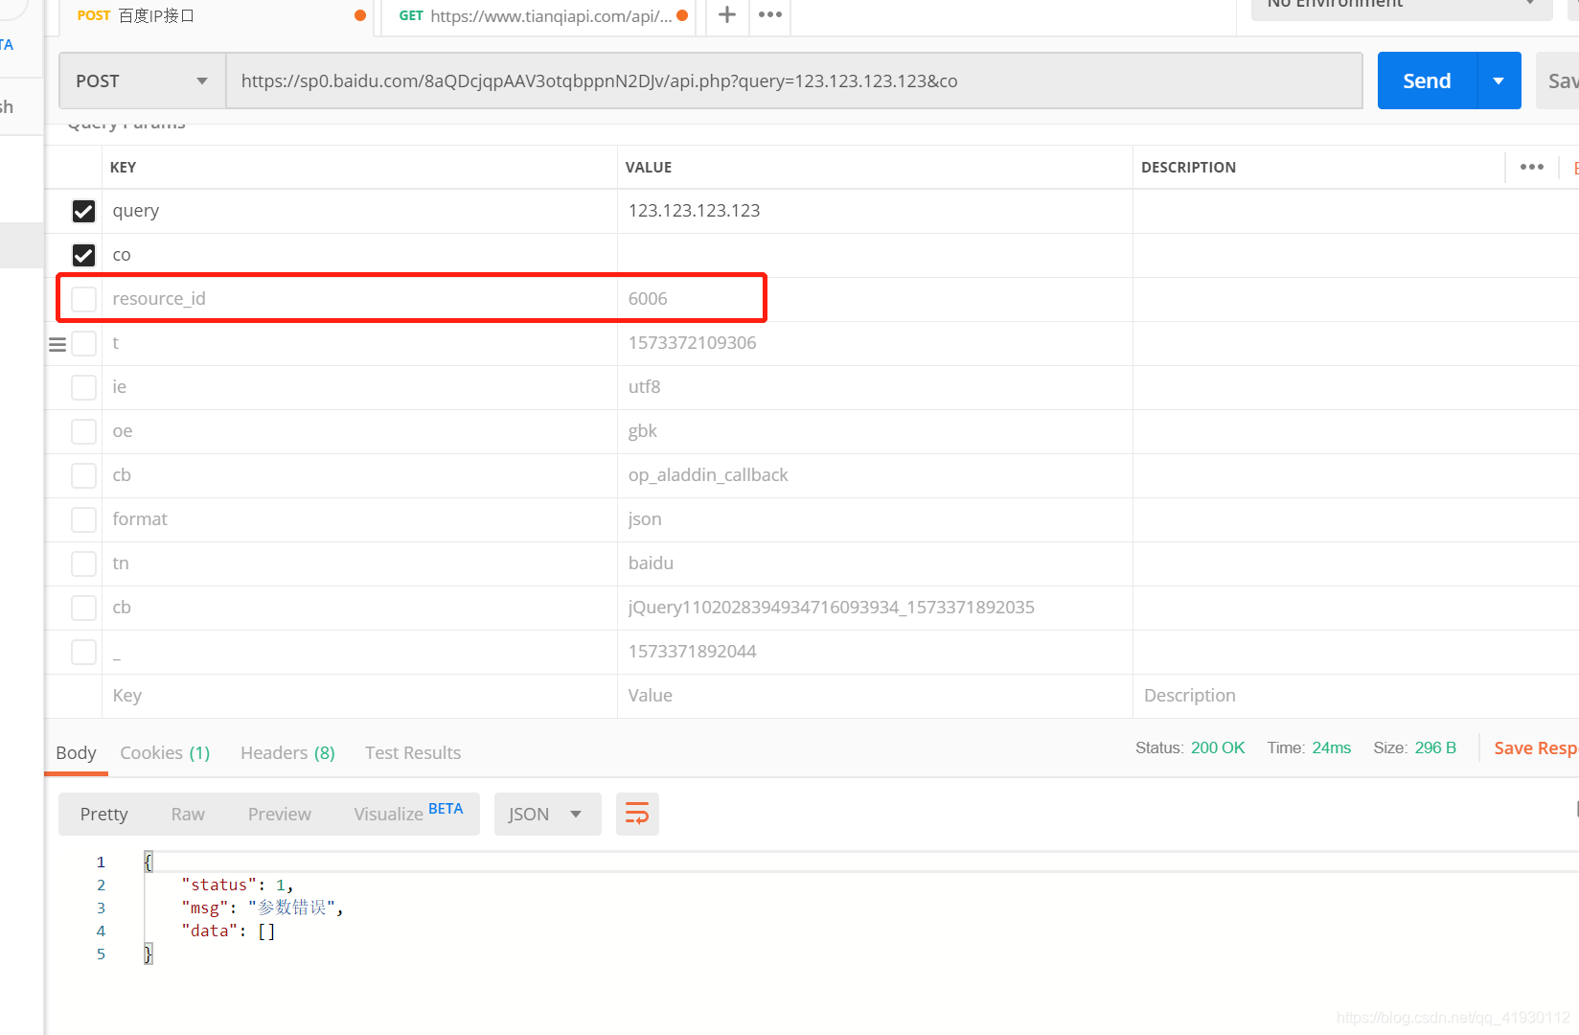The image size is (1579, 1035).
Task: Uncheck the query parameter checkbox
Action: pyautogui.click(x=83, y=211)
